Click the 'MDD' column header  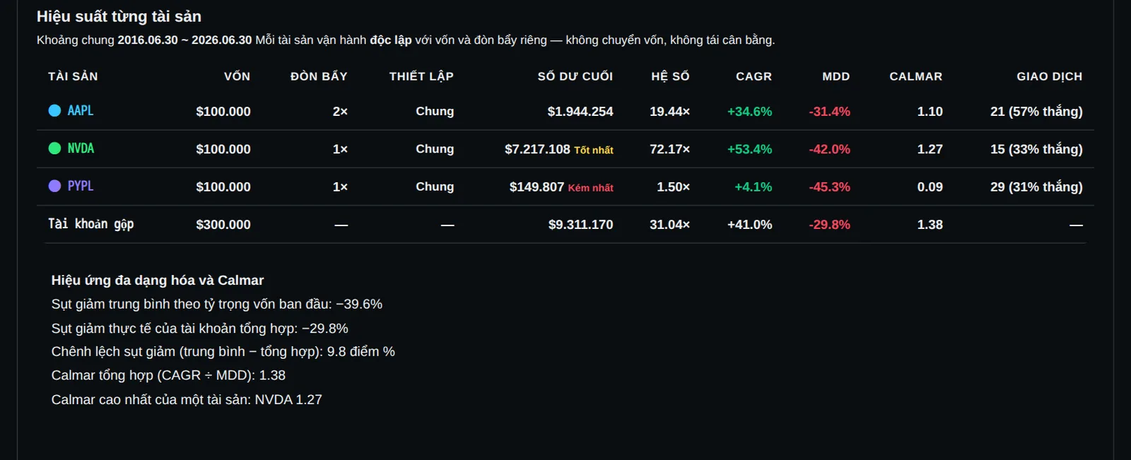click(836, 76)
